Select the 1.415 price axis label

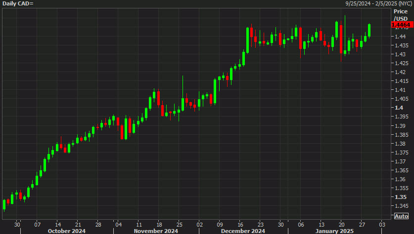click(401, 81)
